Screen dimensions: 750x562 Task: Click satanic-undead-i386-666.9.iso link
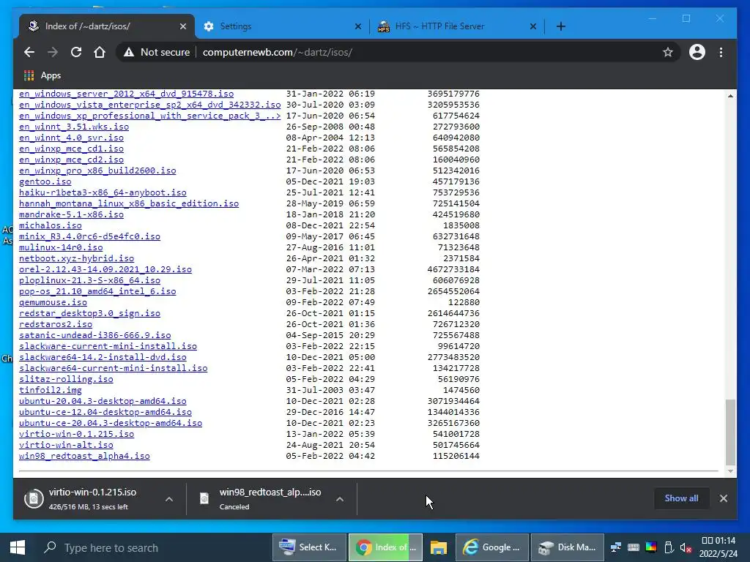94,335
